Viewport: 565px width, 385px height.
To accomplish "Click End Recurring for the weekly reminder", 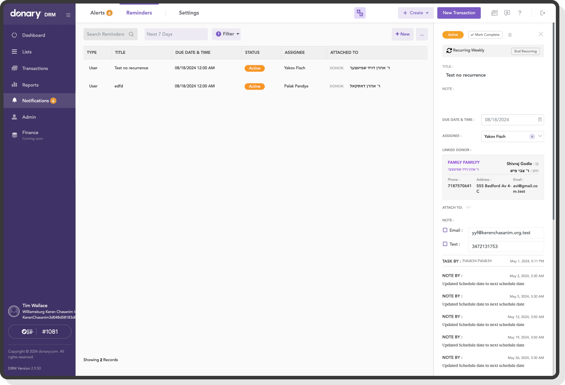I will click(525, 51).
